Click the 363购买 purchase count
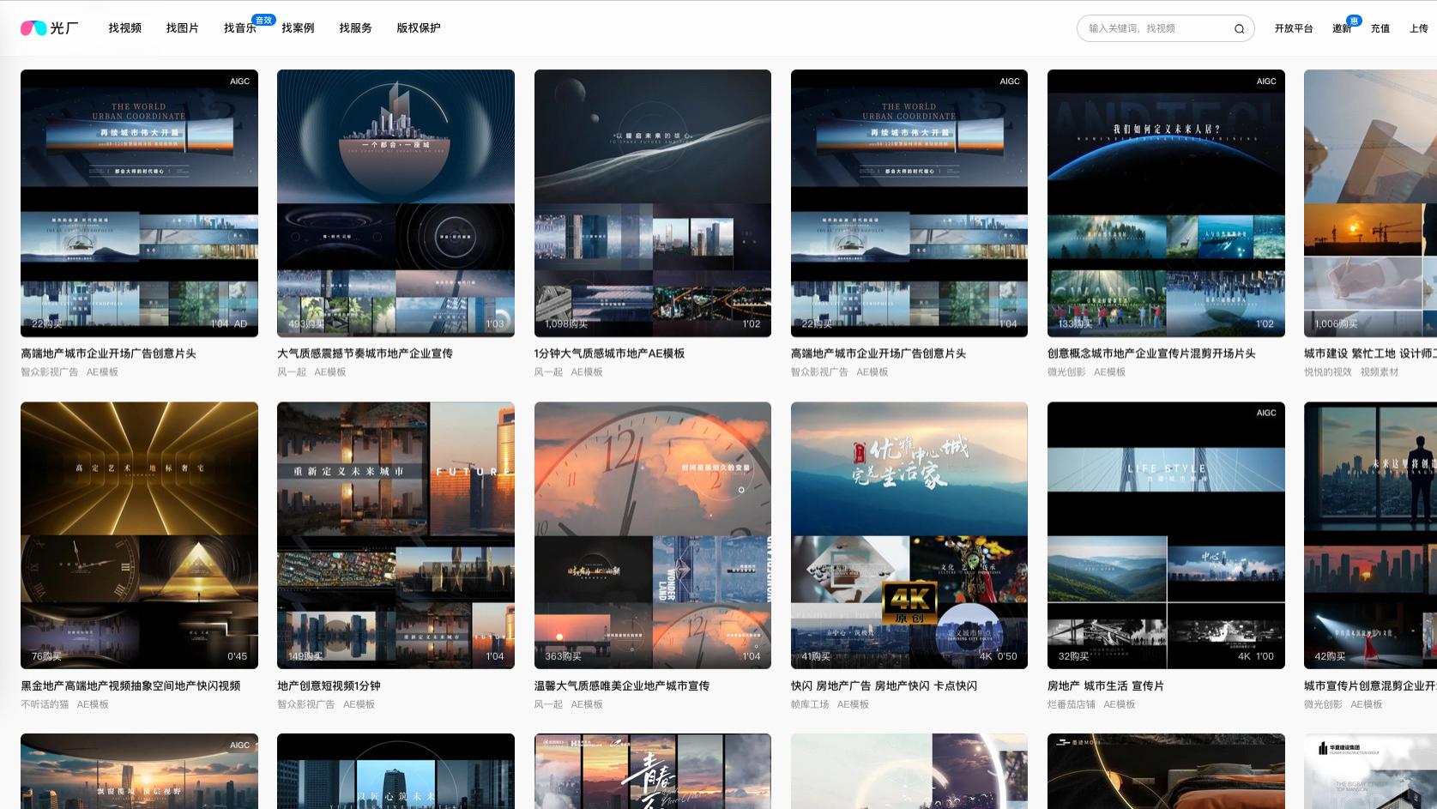This screenshot has height=809, width=1437. tap(564, 656)
